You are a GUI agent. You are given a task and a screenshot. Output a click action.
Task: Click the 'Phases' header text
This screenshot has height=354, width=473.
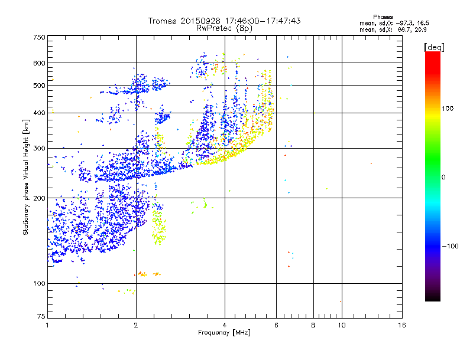383,17
